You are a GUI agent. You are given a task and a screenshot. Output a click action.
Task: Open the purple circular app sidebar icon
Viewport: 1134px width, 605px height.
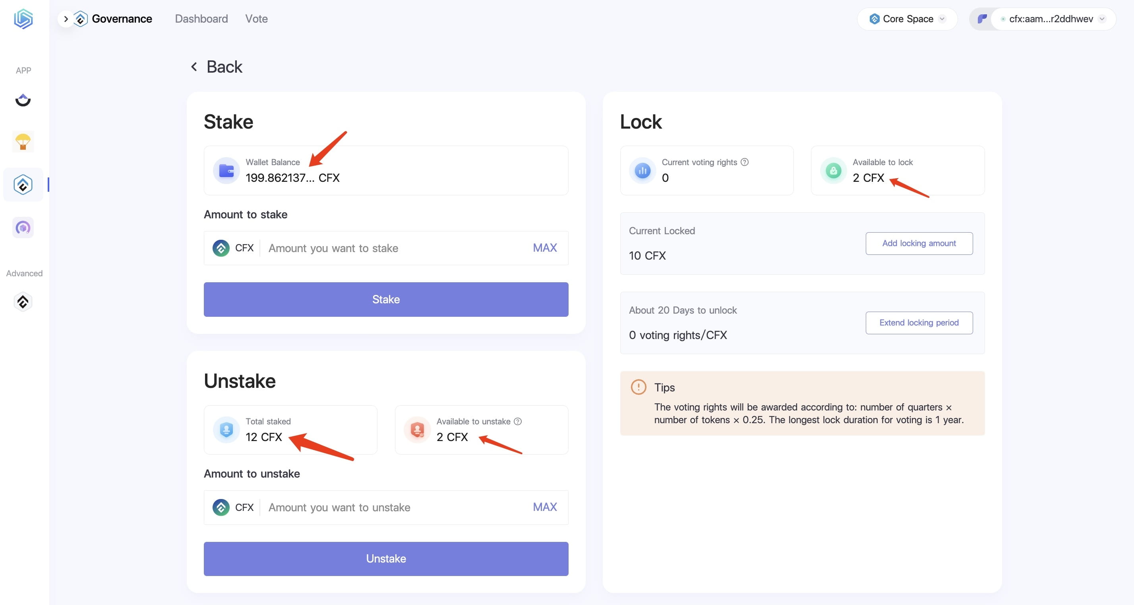click(x=23, y=227)
